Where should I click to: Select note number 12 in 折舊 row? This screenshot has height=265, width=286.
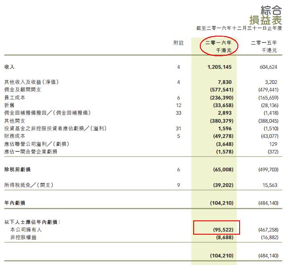point(178,105)
